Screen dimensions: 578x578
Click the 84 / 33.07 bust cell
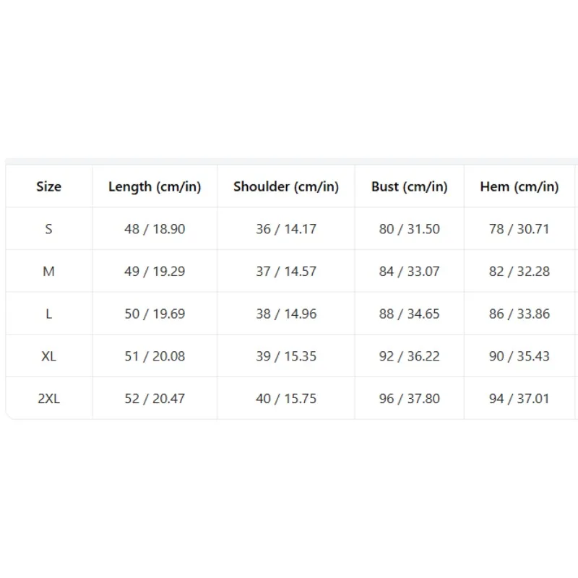410,272
